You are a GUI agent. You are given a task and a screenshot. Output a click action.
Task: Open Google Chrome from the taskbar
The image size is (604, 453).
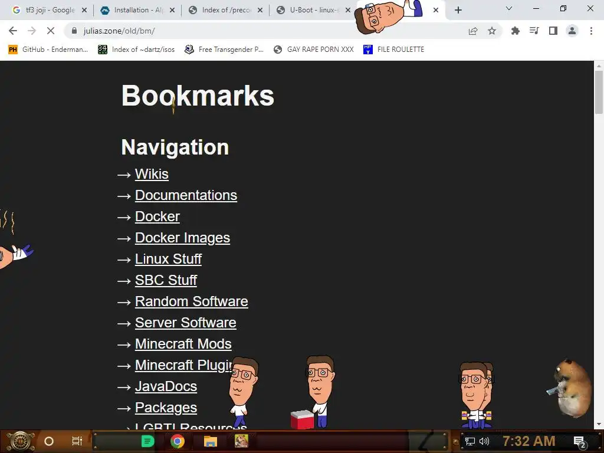click(178, 441)
